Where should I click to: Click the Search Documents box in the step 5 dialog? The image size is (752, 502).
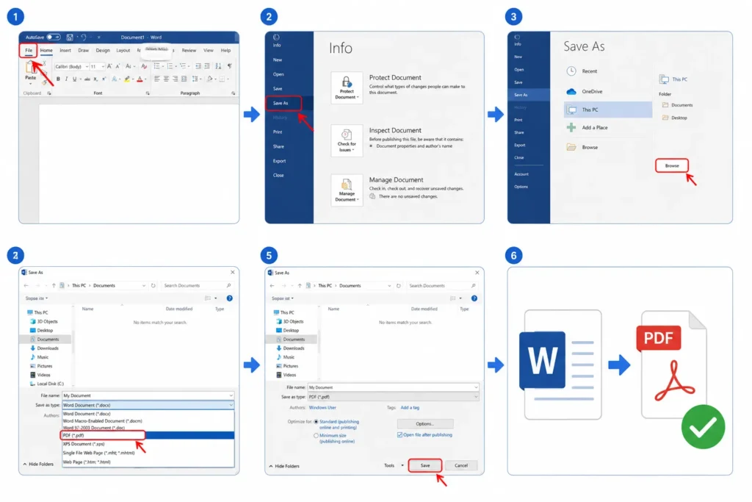point(441,286)
